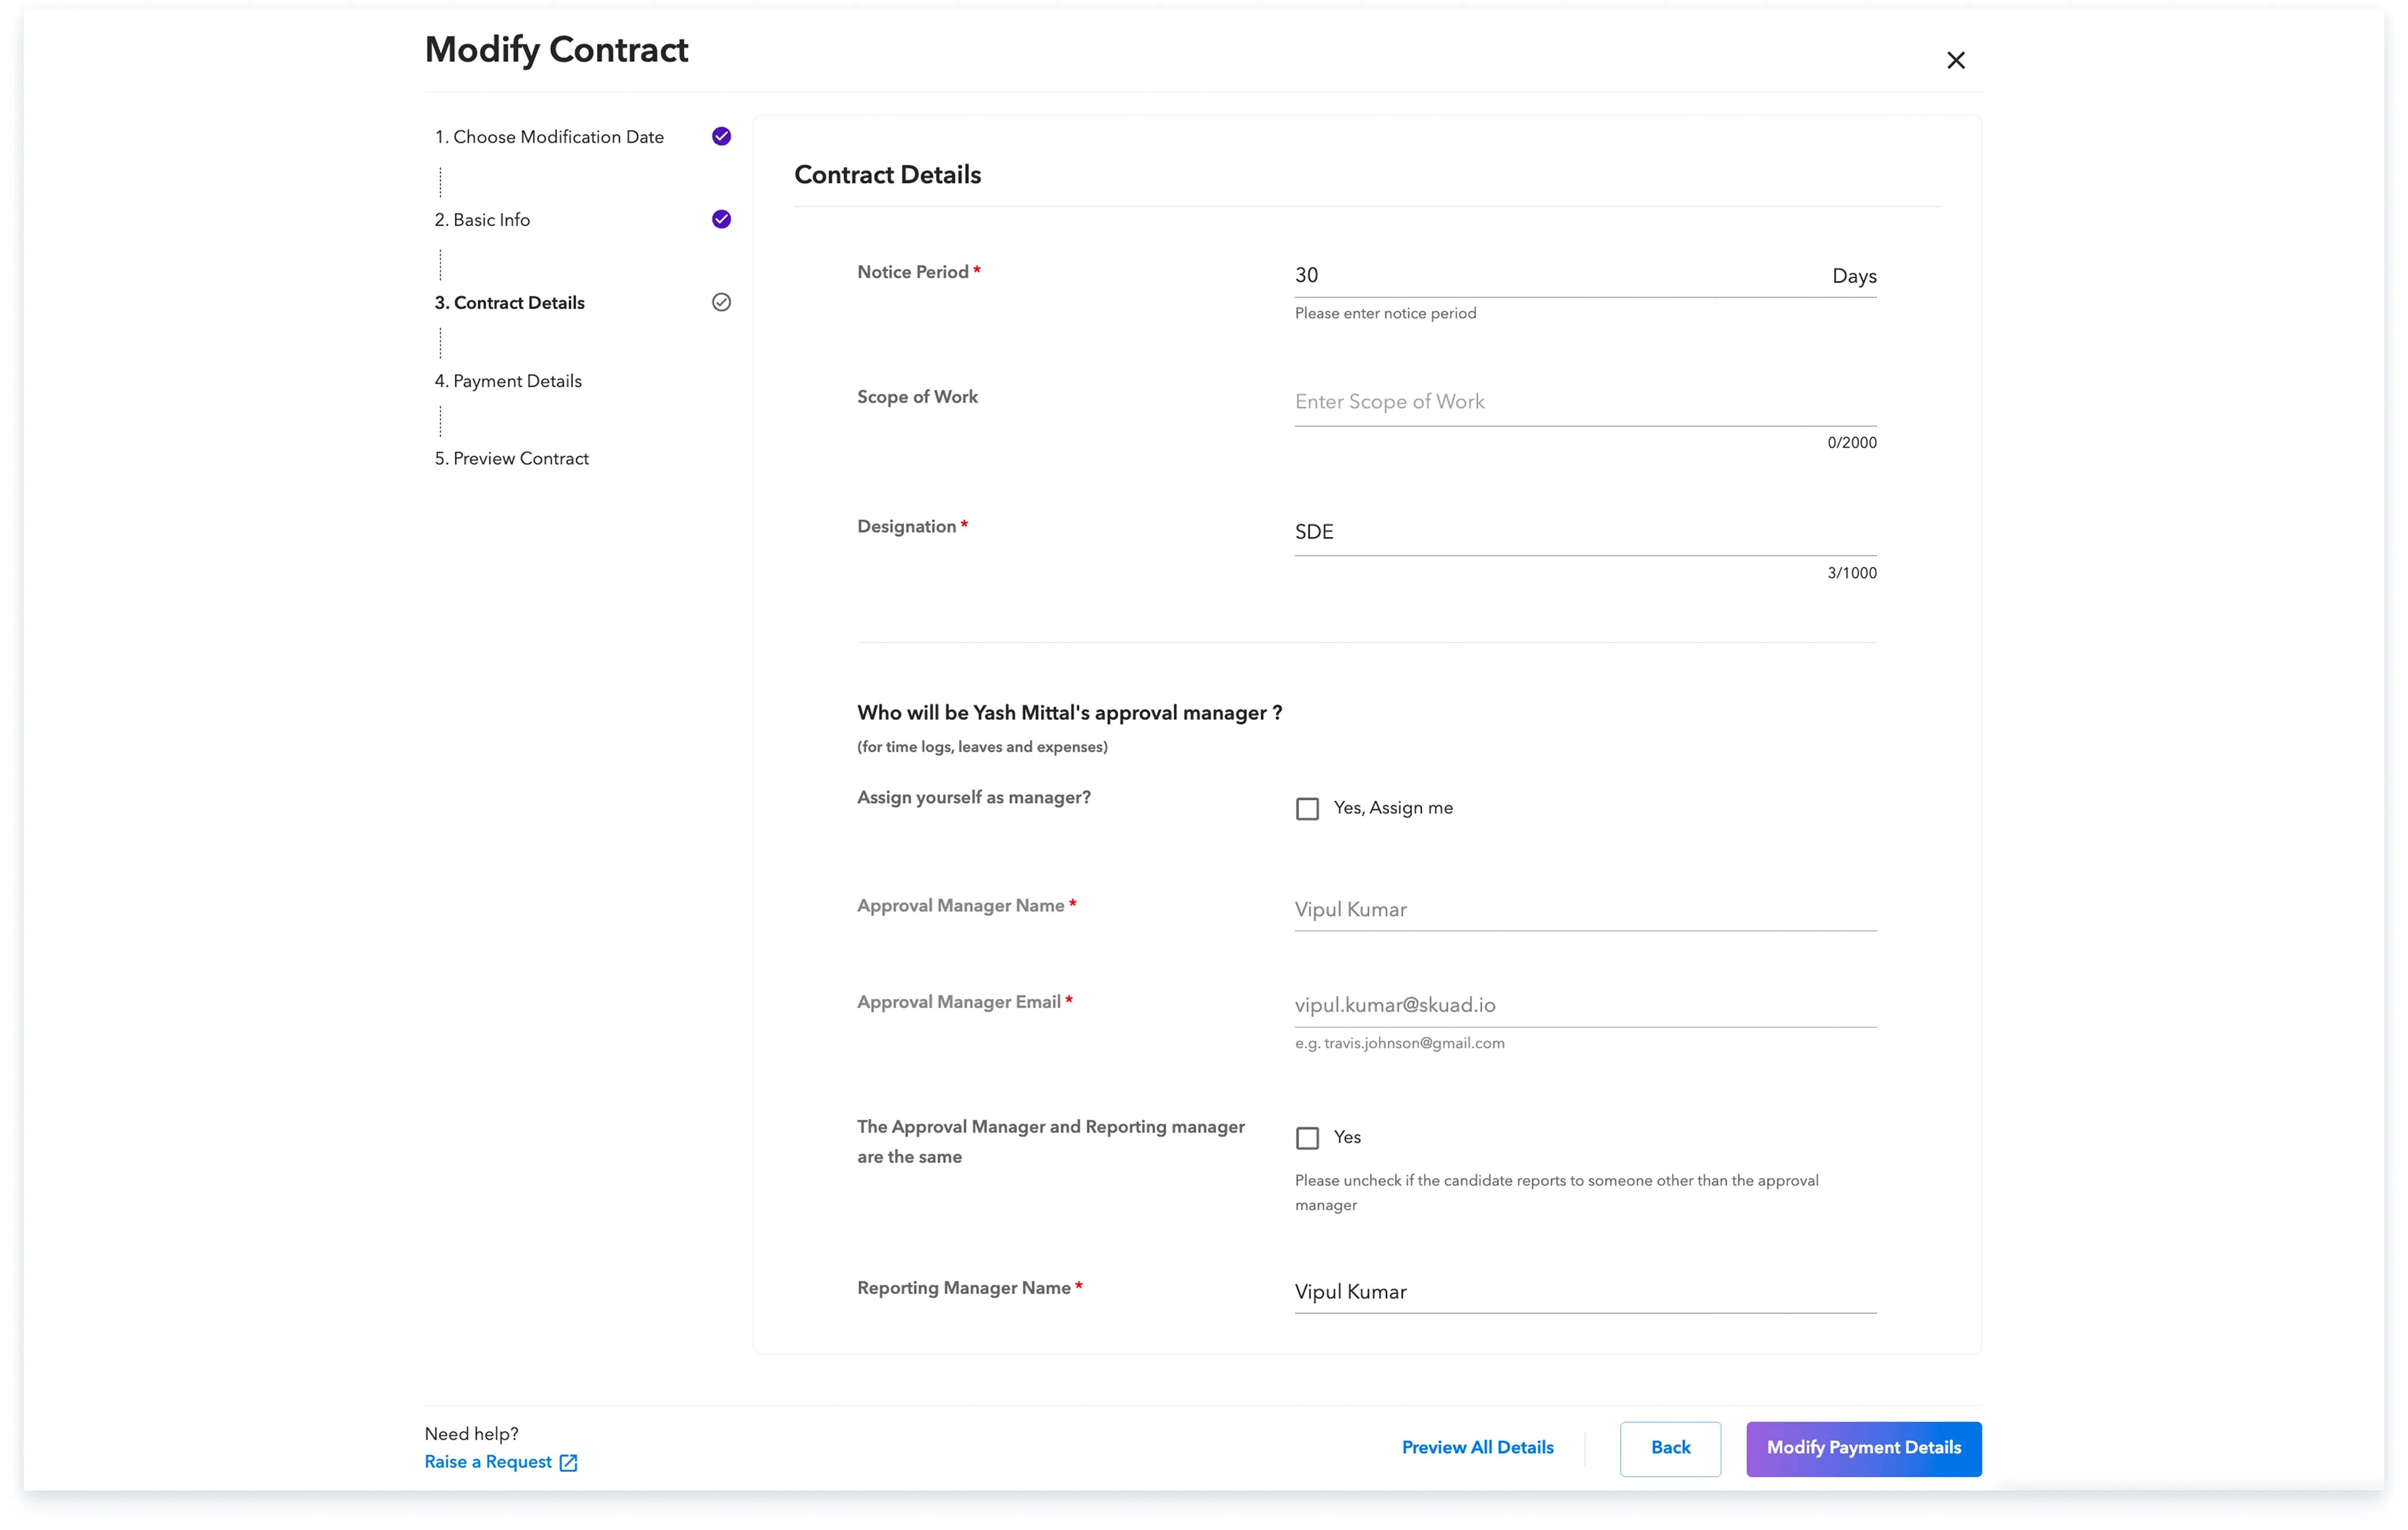The width and height of the screenshot is (2408, 1530).
Task: Open Preview All Details
Action: tap(1477, 1447)
